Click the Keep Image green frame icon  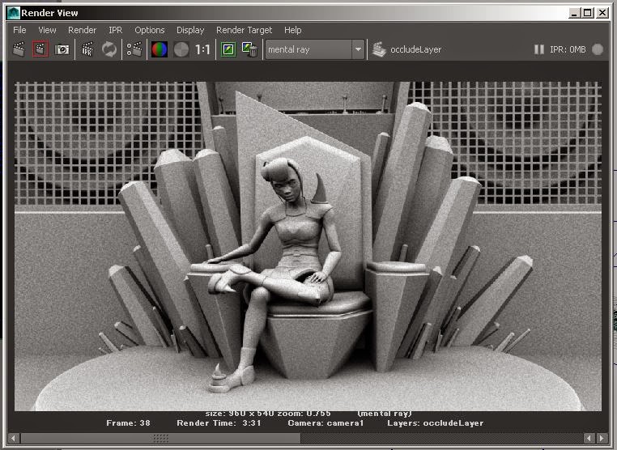point(228,49)
